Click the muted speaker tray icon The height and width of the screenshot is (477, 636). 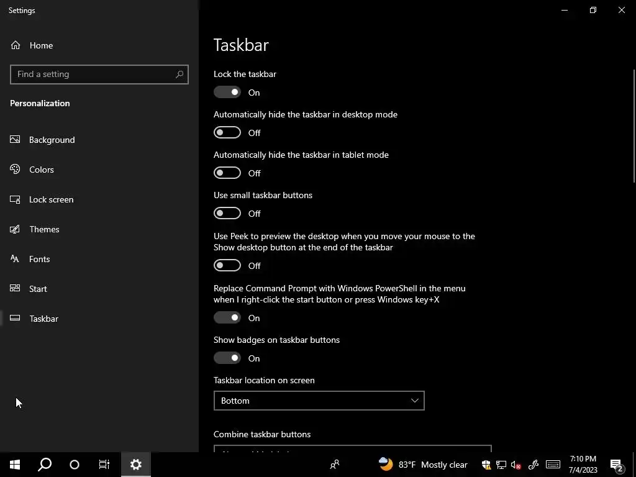(x=516, y=465)
